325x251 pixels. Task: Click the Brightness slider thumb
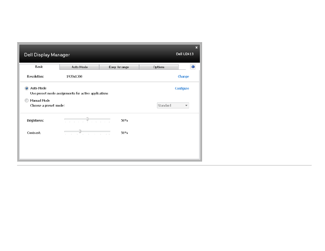click(x=88, y=119)
